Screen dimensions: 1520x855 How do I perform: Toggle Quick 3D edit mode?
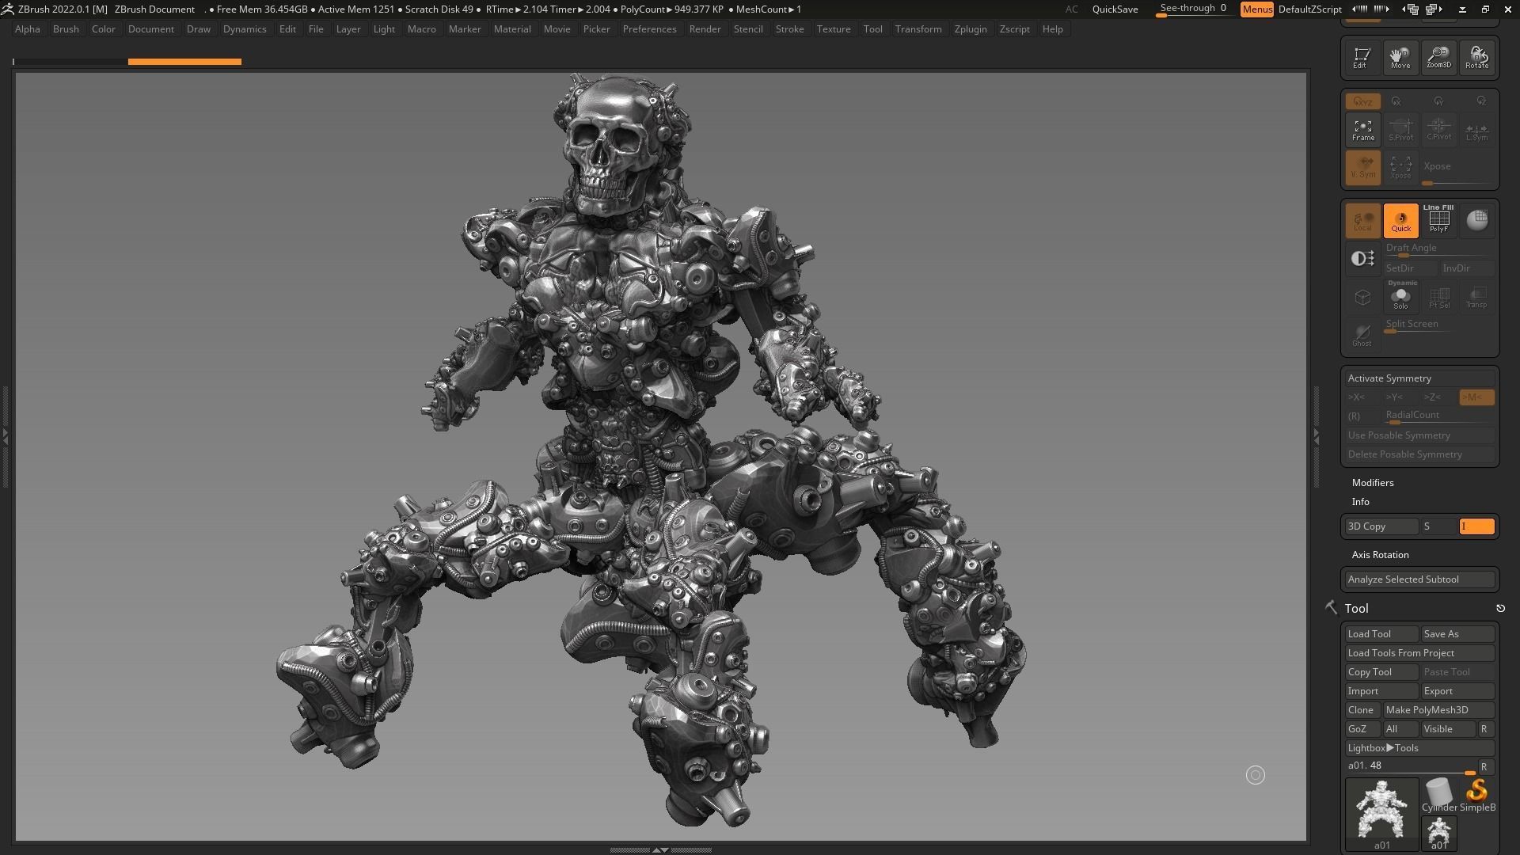(1400, 220)
